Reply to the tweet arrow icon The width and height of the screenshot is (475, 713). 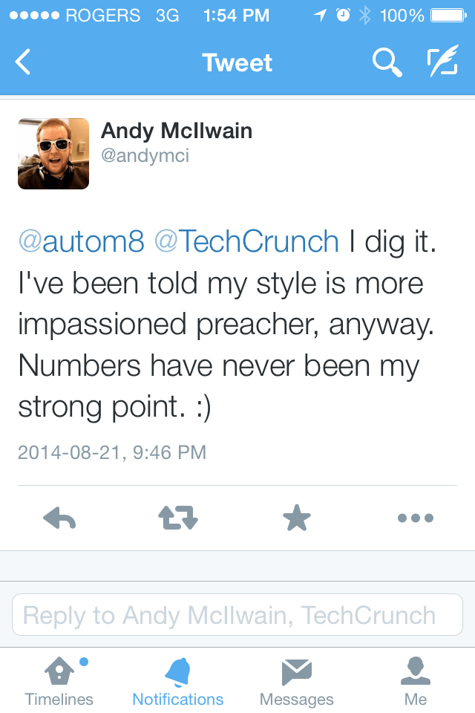60,518
